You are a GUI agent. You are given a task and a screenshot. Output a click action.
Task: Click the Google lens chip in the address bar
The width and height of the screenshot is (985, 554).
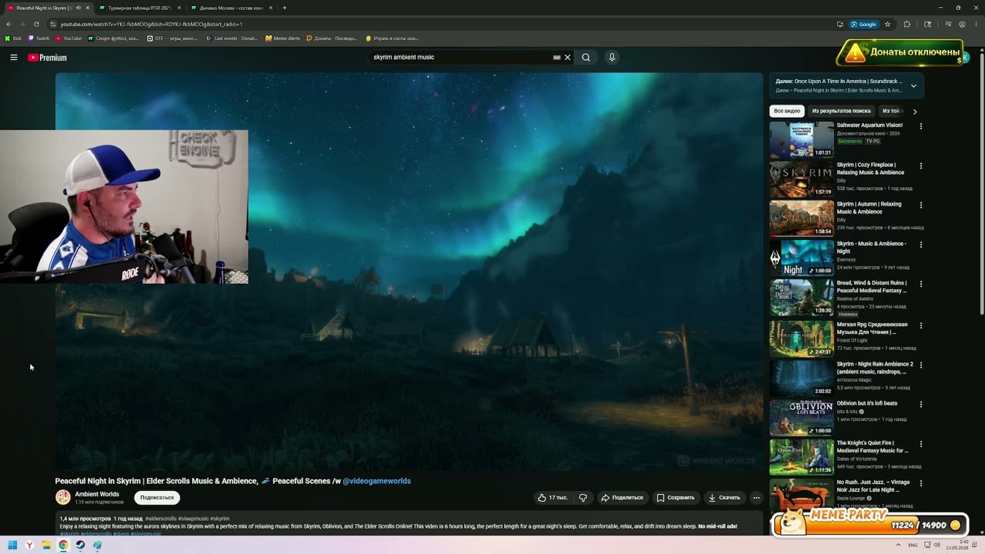pyautogui.click(x=863, y=24)
